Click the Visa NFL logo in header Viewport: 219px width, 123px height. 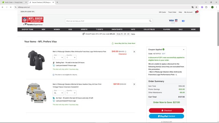(x=173, y=21)
